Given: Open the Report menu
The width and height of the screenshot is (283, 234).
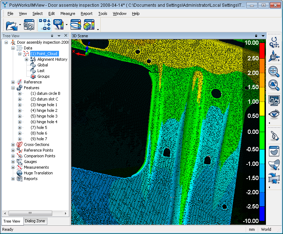Looking at the screenshot, I should 86,13.
